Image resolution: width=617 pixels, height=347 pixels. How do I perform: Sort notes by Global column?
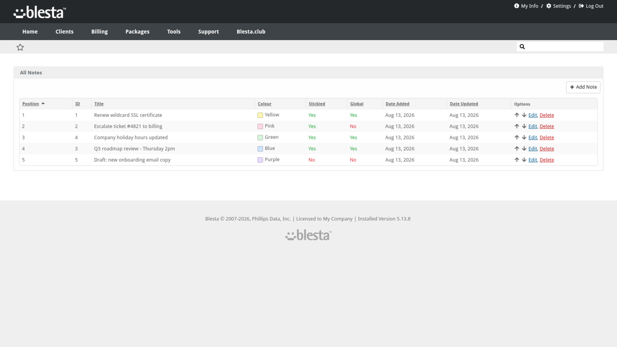(x=357, y=104)
